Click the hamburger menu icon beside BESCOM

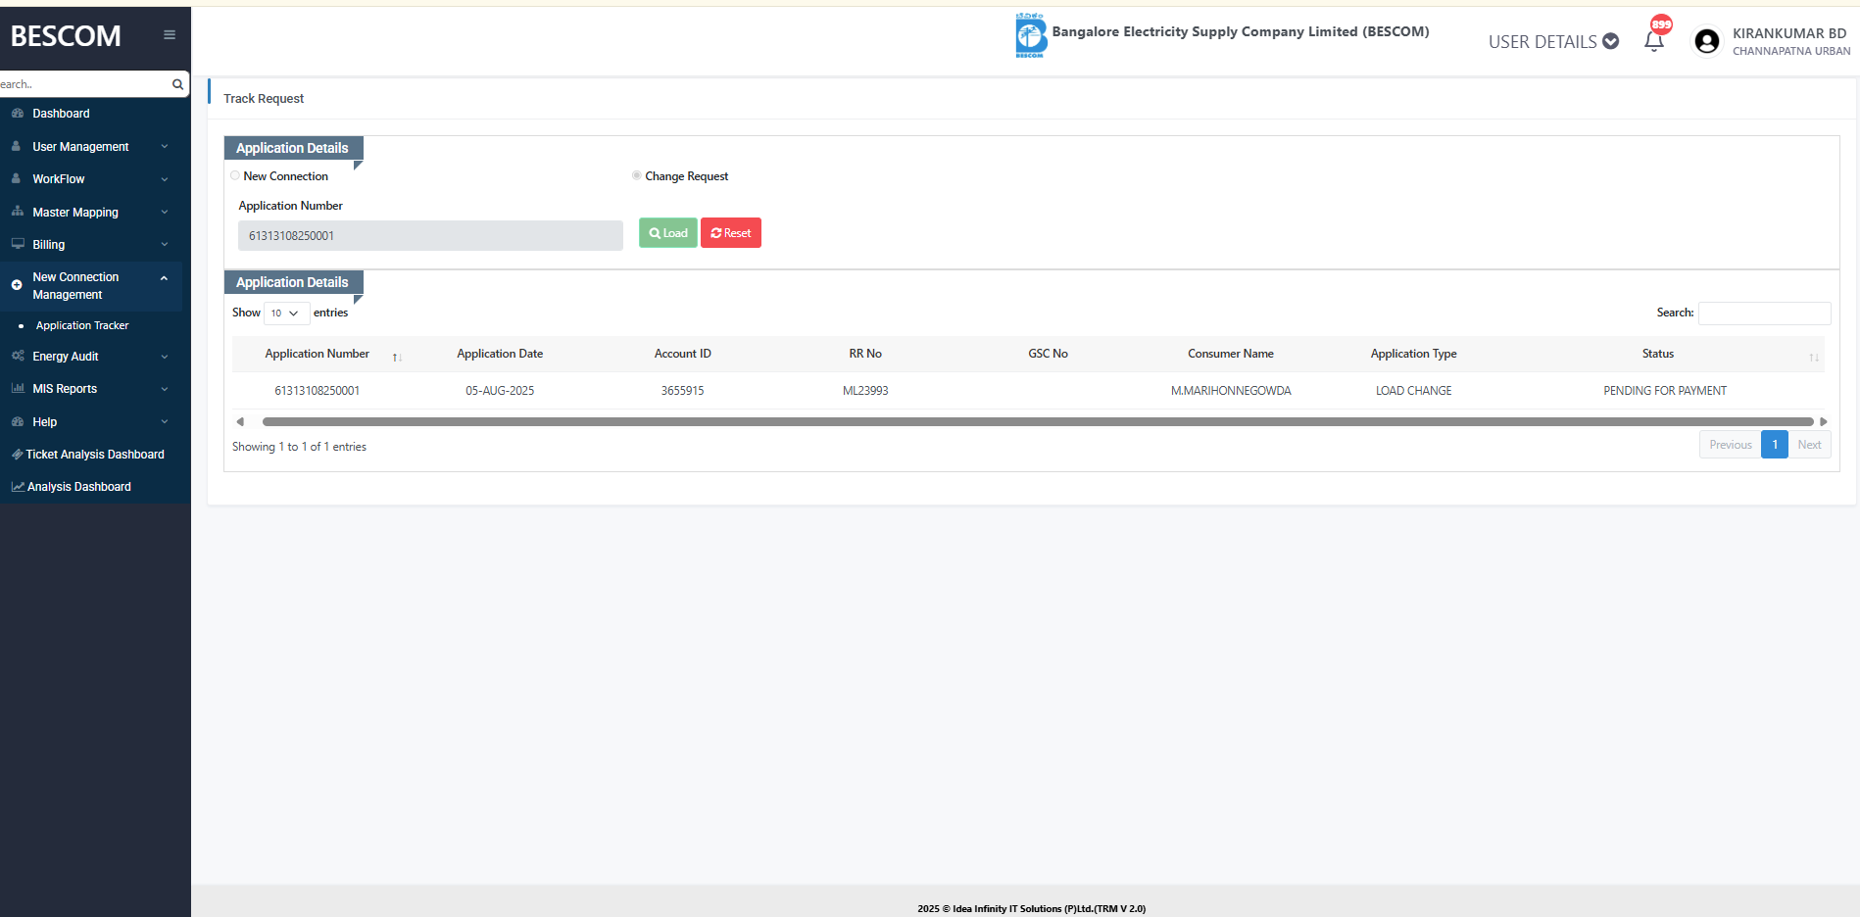click(170, 35)
